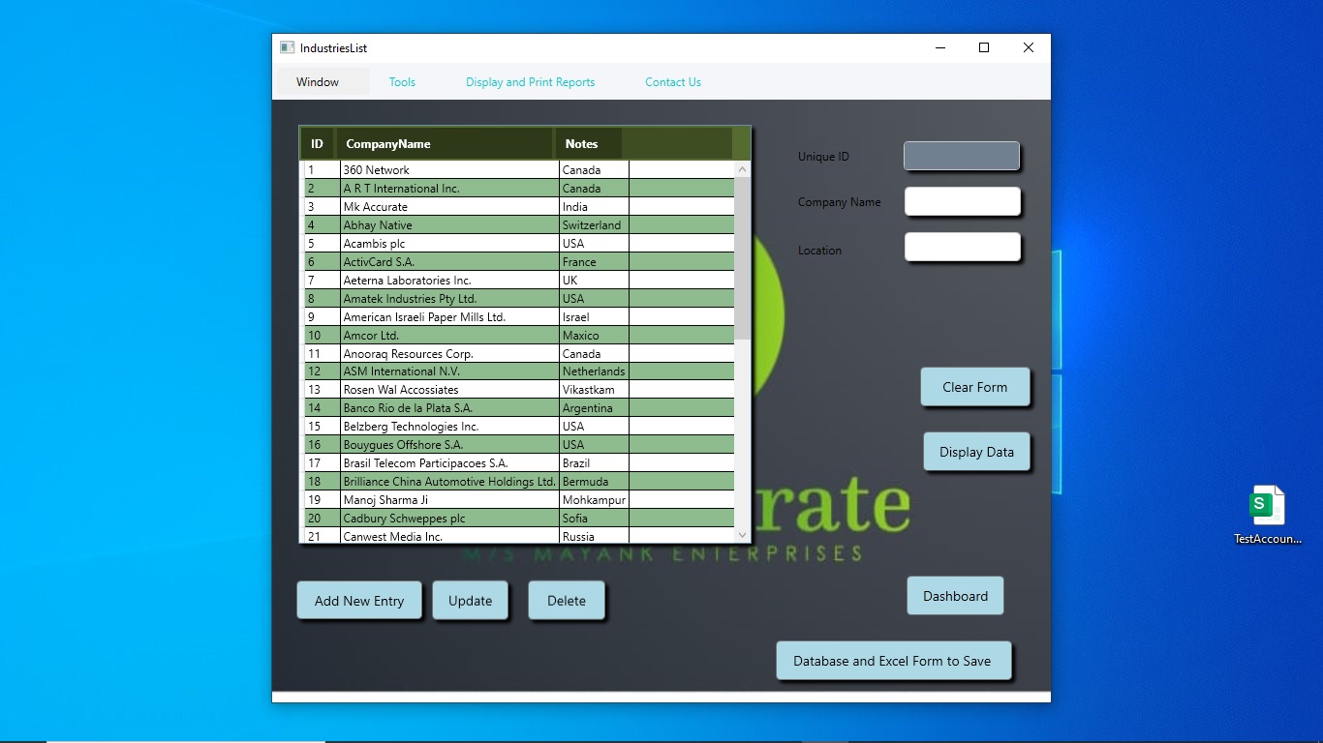
Task: Select Anooraq Resources Corp. row
Action: click(519, 354)
